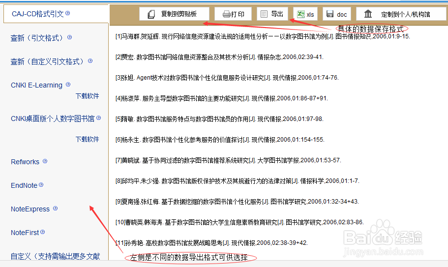
Task: Click 下载软件 link under CNKI桌面版个人数字图书馆
Action: [x=87, y=139]
